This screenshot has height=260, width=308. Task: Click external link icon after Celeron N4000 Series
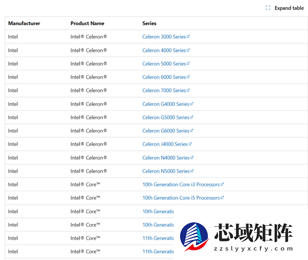(192, 158)
